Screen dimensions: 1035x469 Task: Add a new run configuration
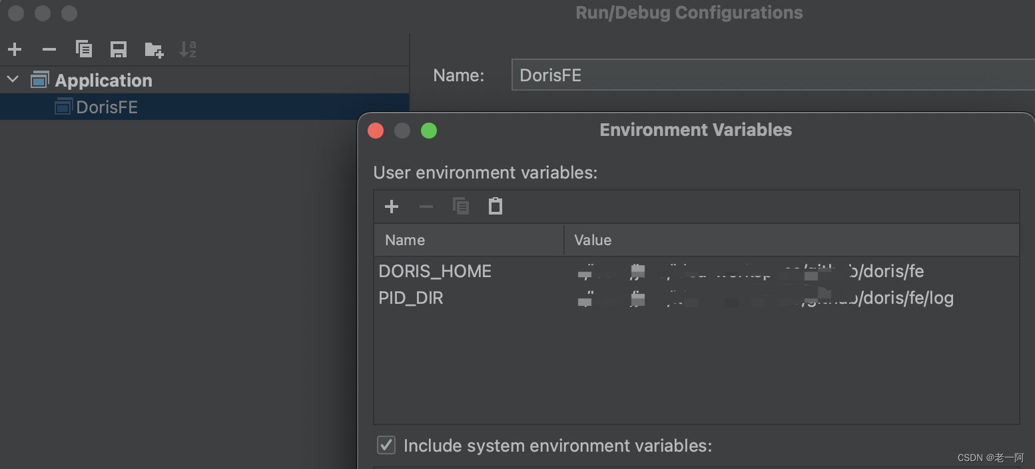point(15,49)
